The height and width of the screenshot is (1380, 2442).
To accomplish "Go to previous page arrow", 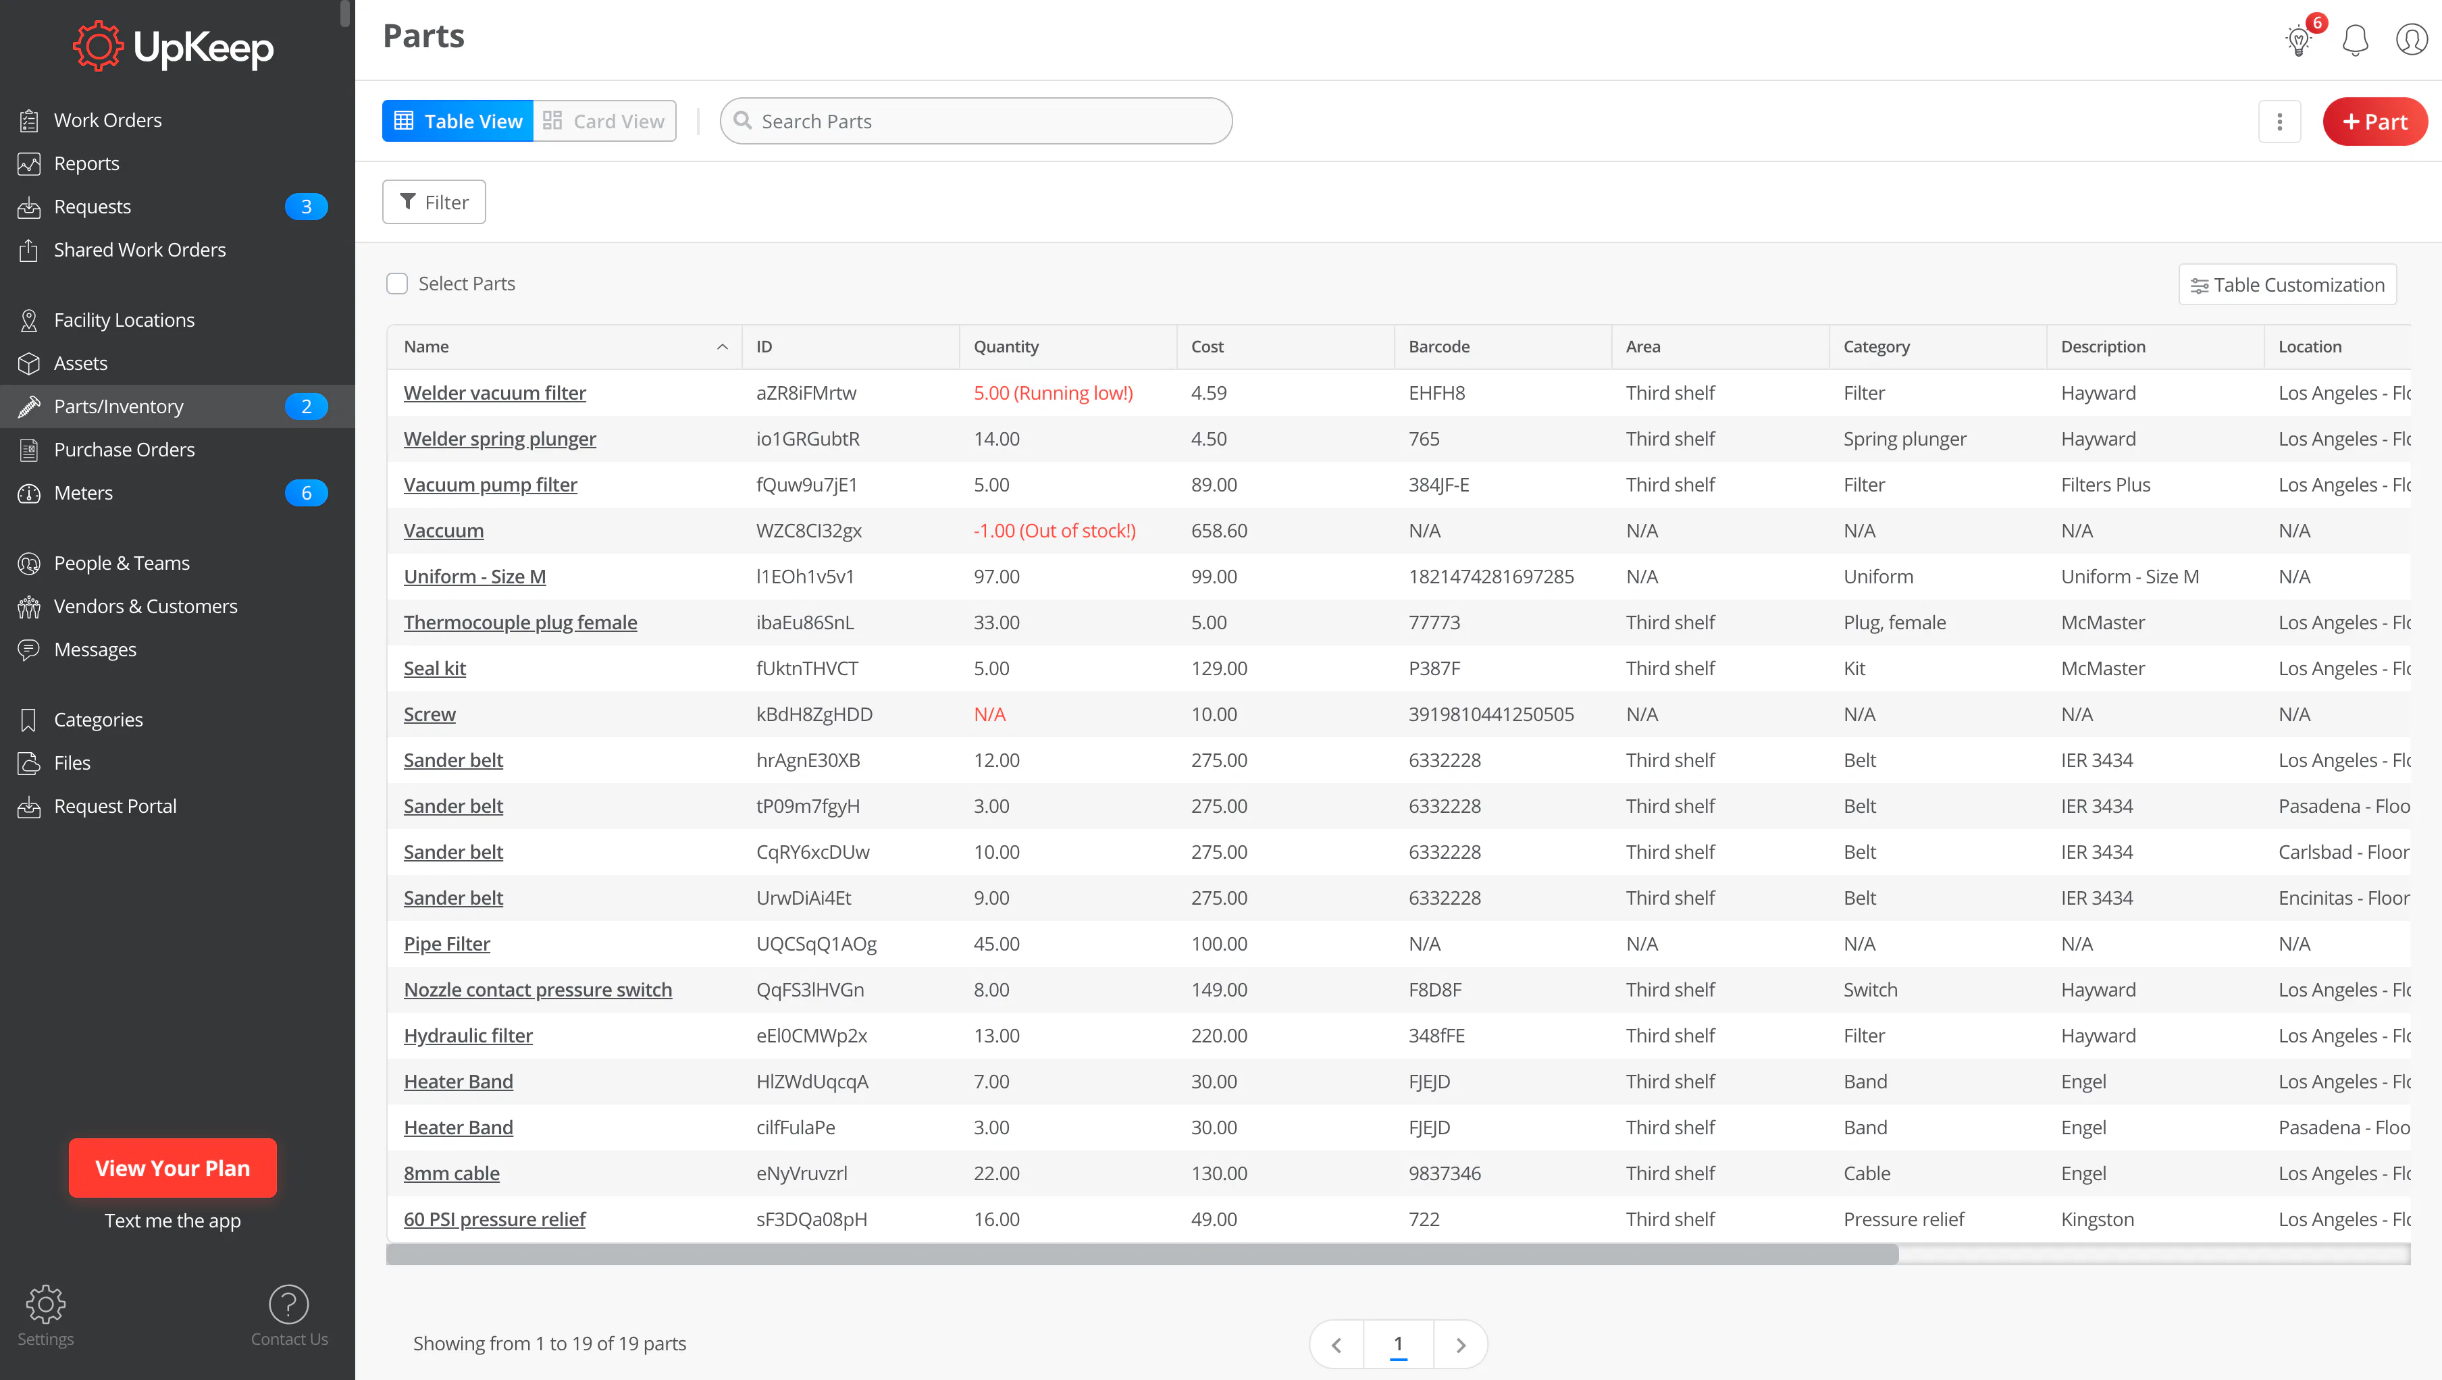I will pyautogui.click(x=1336, y=1344).
